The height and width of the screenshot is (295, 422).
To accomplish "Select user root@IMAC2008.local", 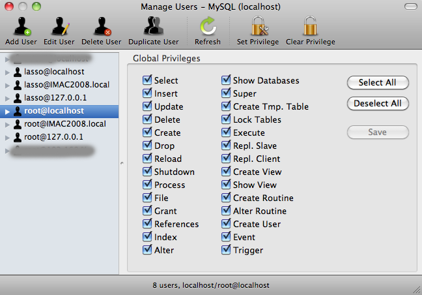I will pyautogui.click(x=59, y=124).
